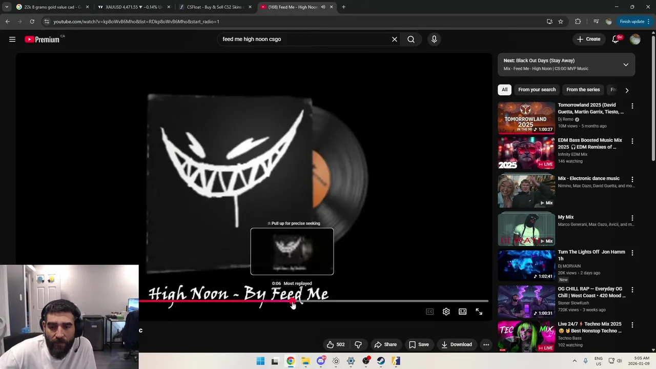Start voice search with the microphone
This screenshot has width=656, height=369.
coord(434,39)
